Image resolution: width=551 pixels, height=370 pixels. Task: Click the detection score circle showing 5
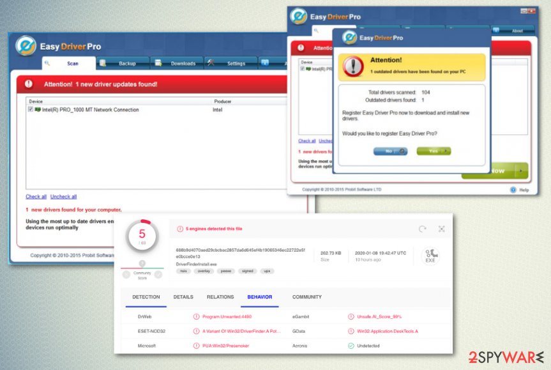coord(142,236)
